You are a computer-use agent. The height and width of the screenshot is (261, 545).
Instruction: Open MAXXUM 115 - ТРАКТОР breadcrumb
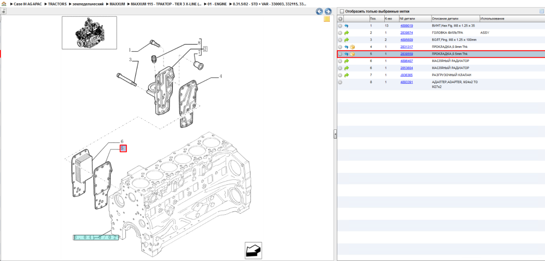point(166,4)
